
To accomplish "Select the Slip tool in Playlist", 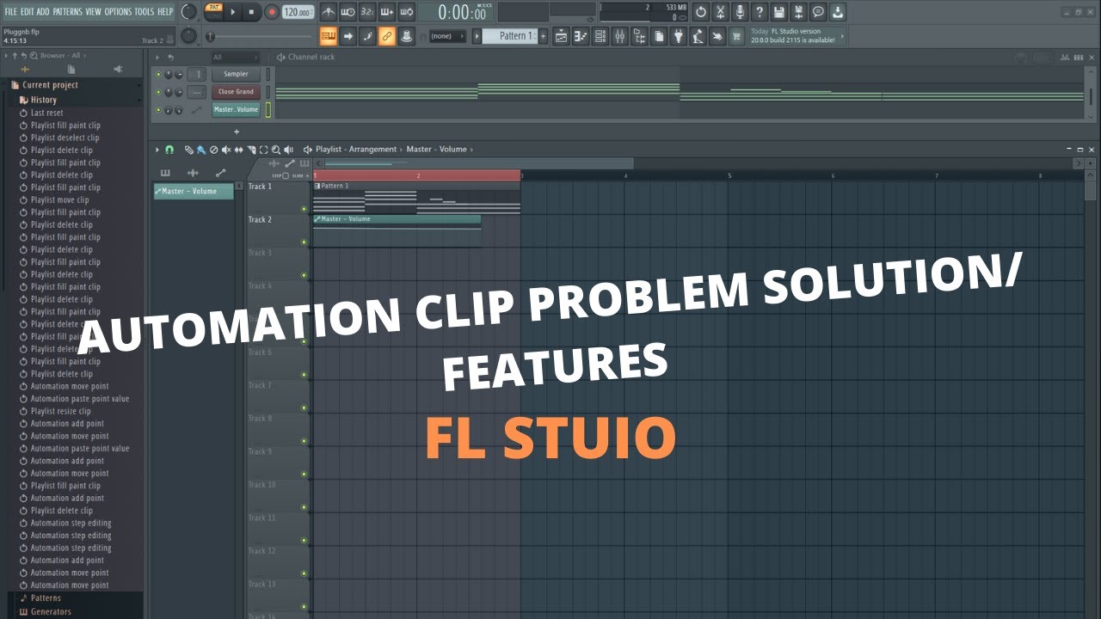I will tap(239, 150).
